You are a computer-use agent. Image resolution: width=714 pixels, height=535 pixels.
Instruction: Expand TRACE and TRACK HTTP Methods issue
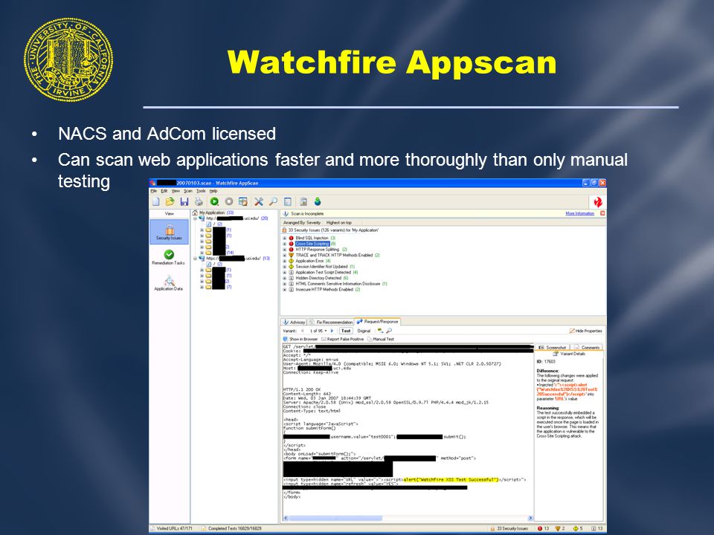point(285,255)
